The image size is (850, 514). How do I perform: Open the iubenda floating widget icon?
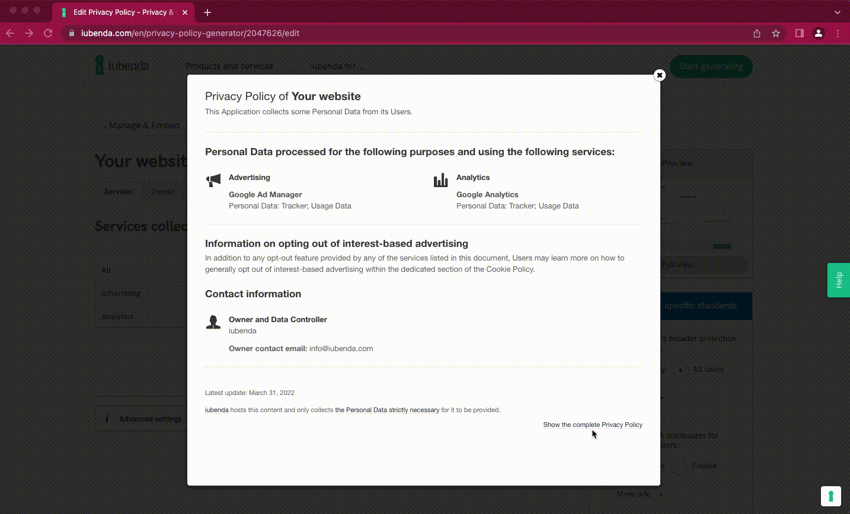coord(830,496)
